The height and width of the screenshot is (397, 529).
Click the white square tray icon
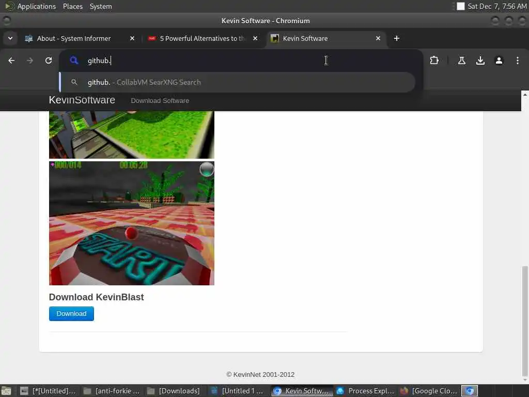click(460, 6)
